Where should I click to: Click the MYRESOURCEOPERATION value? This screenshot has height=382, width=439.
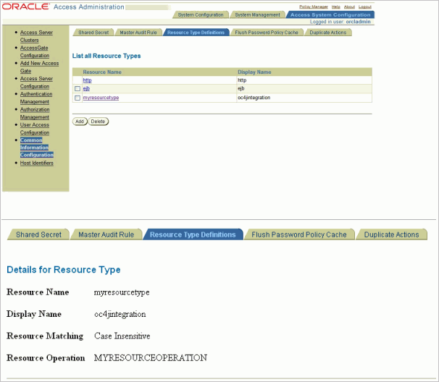[151, 357]
